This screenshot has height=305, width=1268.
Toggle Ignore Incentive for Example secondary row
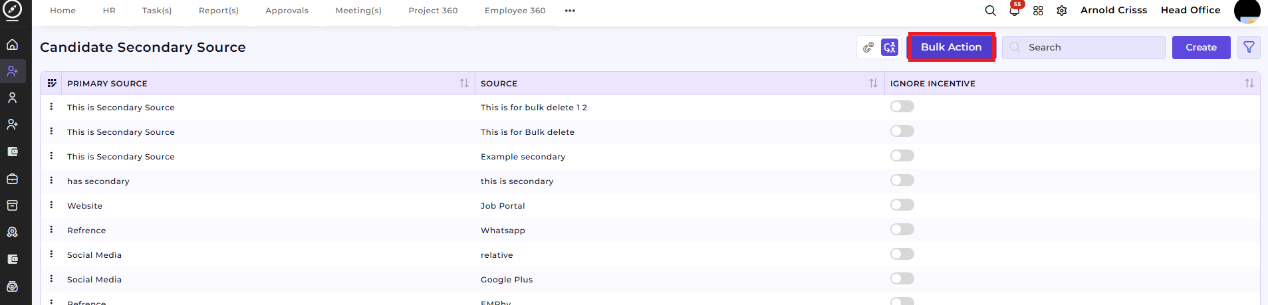[x=902, y=155]
